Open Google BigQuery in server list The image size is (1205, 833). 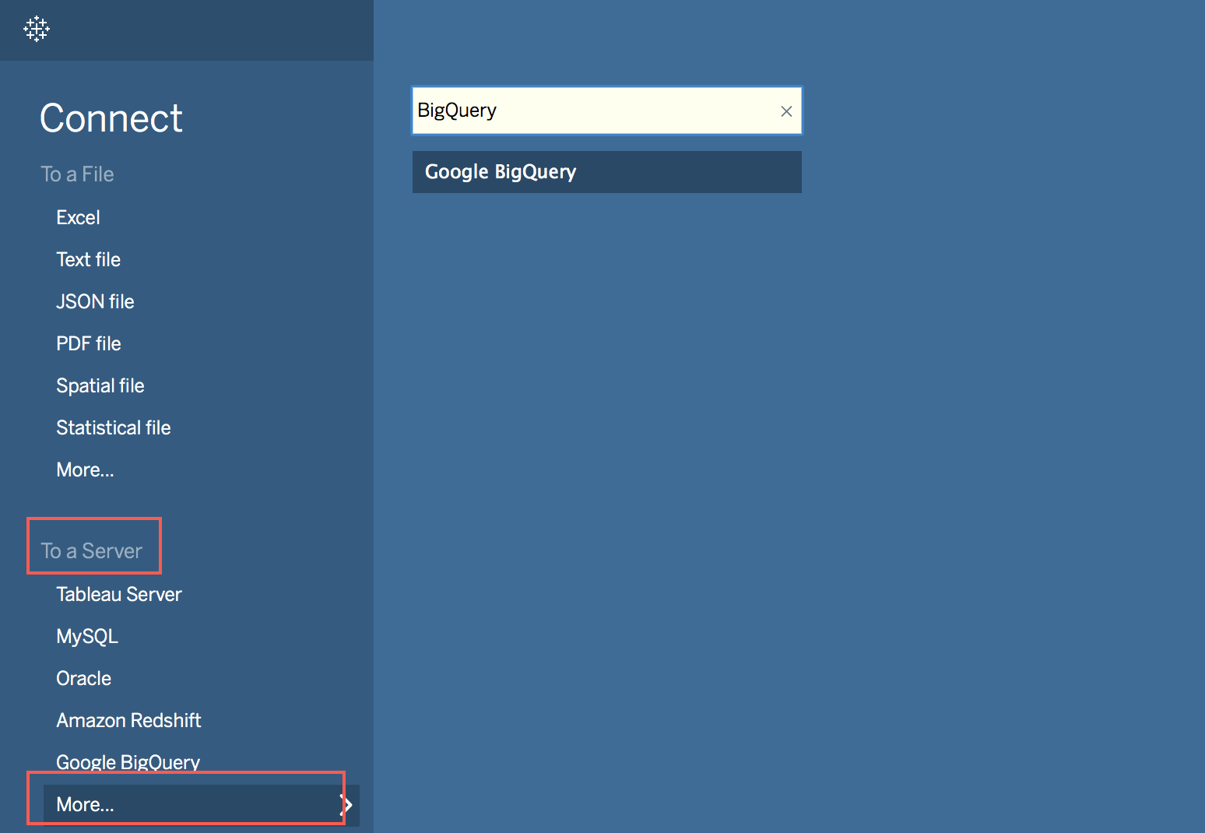point(128,762)
